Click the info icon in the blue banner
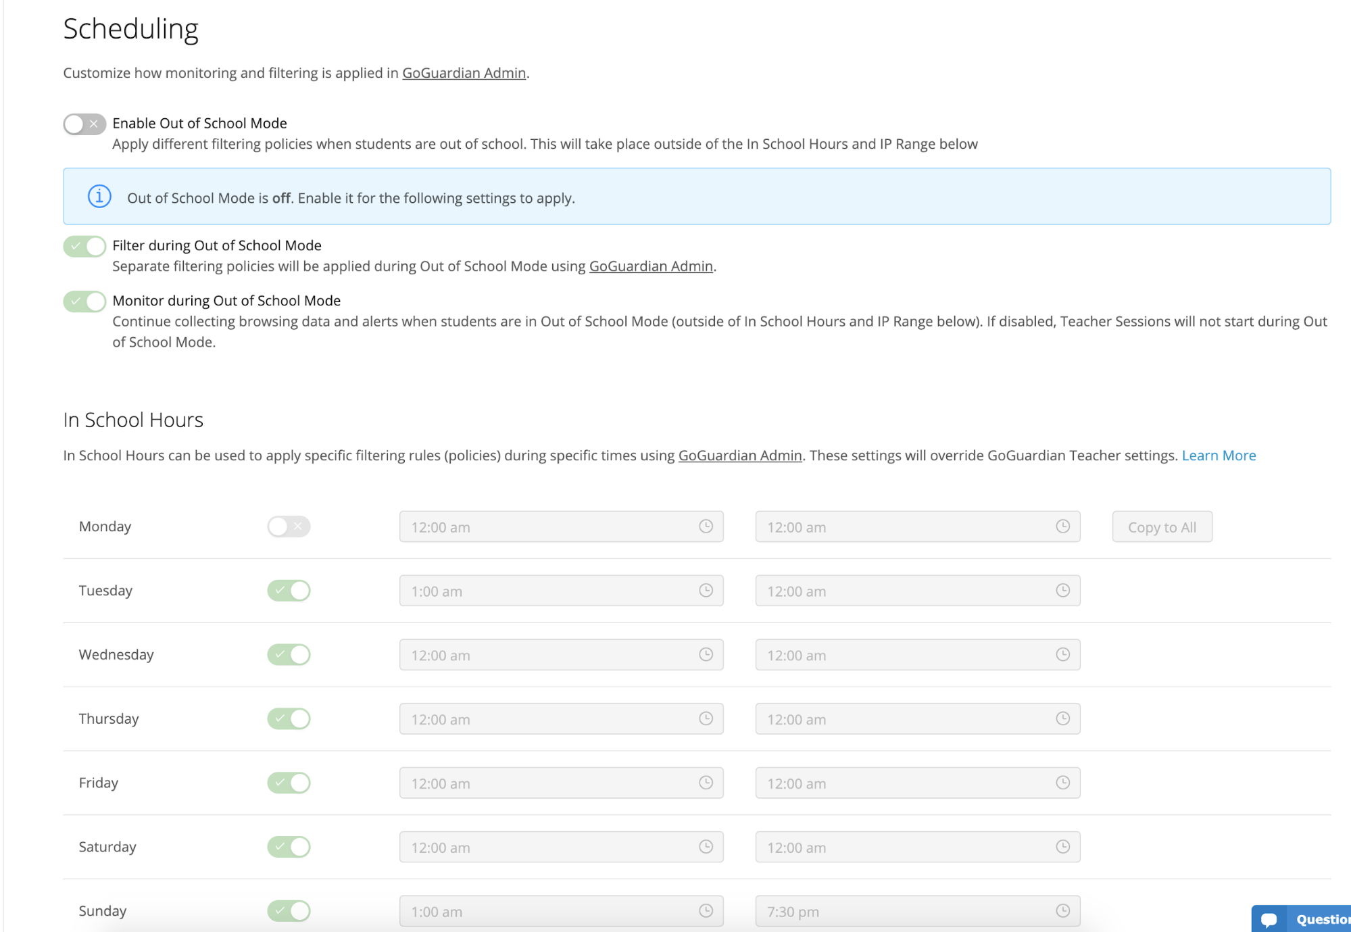This screenshot has height=932, width=1351. click(99, 197)
